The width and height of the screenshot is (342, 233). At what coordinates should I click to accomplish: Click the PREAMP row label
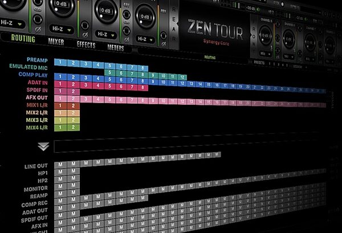click(x=37, y=60)
